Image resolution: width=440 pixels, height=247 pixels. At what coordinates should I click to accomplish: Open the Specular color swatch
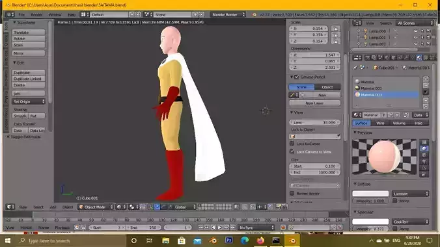pyautogui.click(x=370, y=222)
